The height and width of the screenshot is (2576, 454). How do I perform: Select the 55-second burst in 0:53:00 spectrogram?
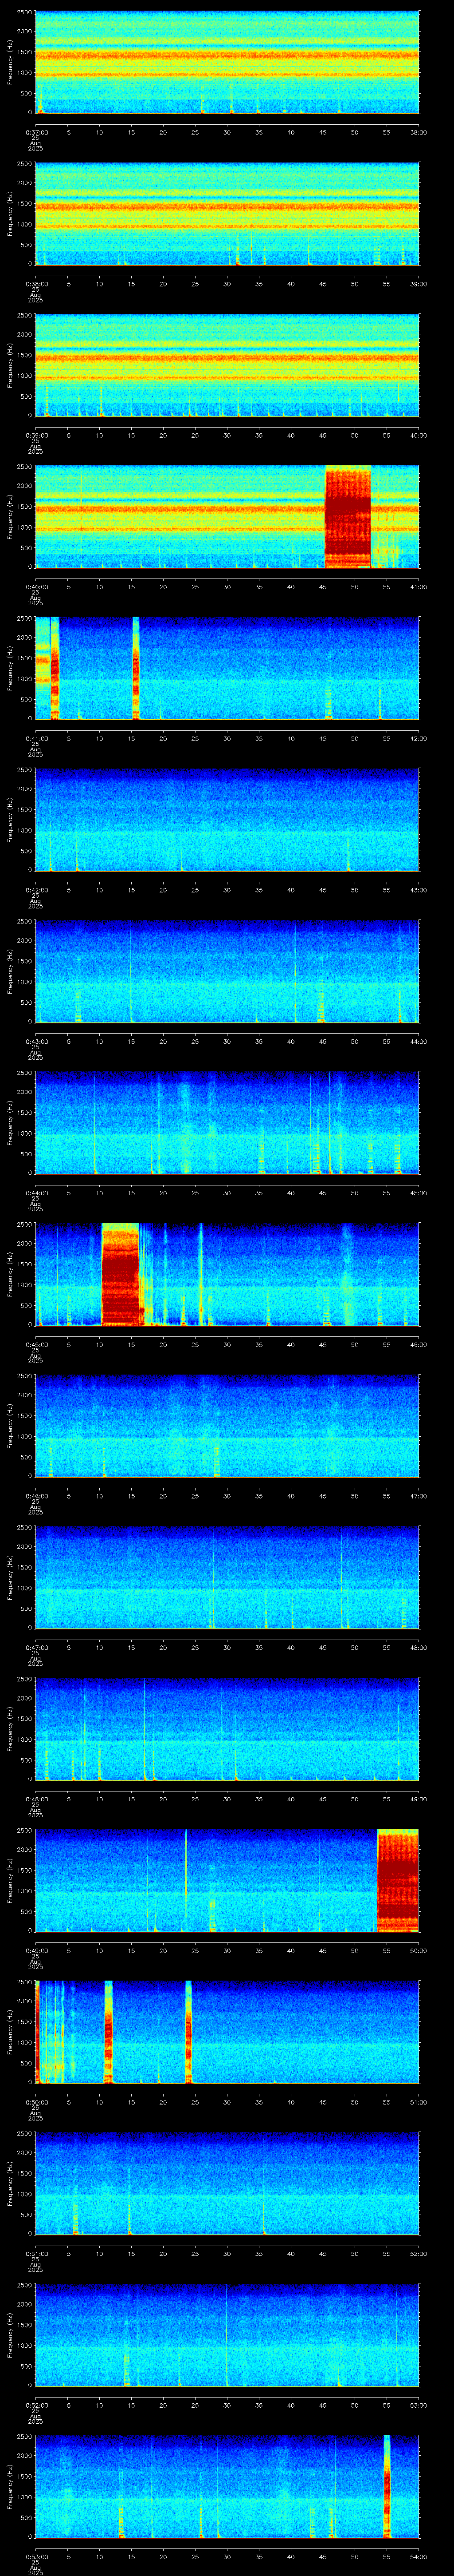coord(387,2486)
